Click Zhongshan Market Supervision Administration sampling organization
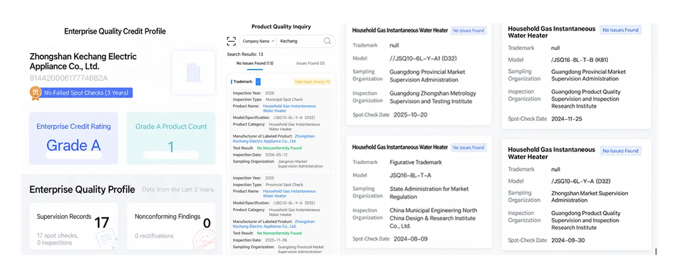The height and width of the screenshot is (280, 679). (589, 197)
